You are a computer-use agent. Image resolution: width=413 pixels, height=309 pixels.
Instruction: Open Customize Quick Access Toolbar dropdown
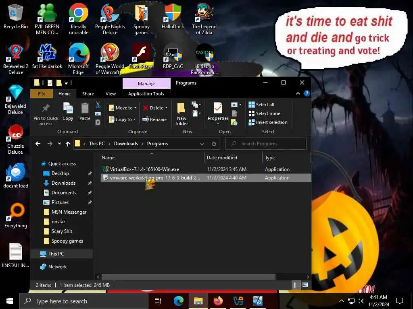click(x=67, y=83)
